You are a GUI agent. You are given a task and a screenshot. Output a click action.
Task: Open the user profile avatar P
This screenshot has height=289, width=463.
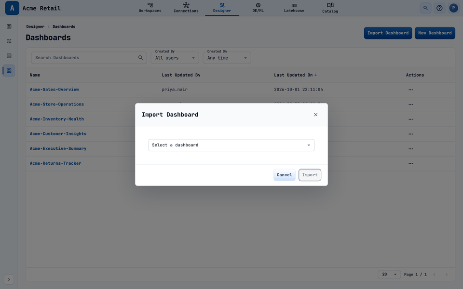[x=453, y=8]
